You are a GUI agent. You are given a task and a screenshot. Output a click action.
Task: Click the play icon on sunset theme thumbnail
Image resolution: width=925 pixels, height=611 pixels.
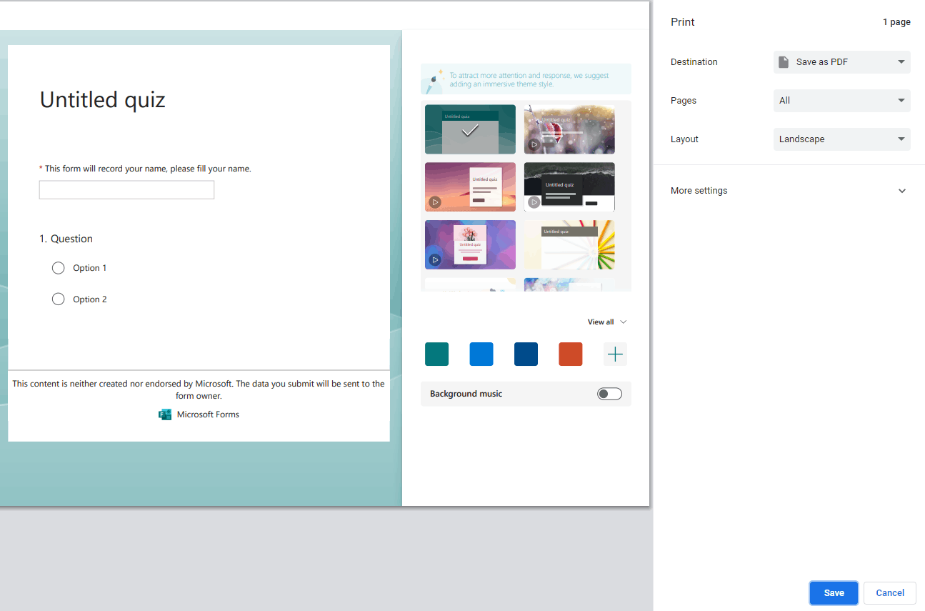pyautogui.click(x=435, y=202)
